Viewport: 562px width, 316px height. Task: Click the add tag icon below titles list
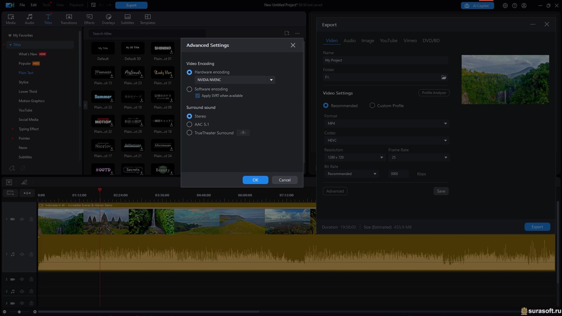point(12,168)
